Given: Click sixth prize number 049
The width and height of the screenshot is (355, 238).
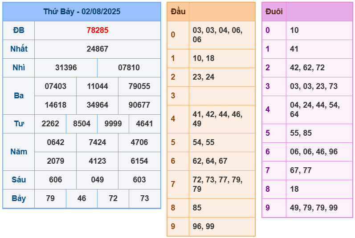Looking at the screenshot, I should pyautogui.click(x=97, y=180).
